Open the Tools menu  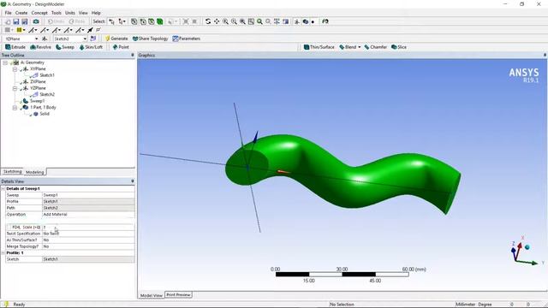57,13
